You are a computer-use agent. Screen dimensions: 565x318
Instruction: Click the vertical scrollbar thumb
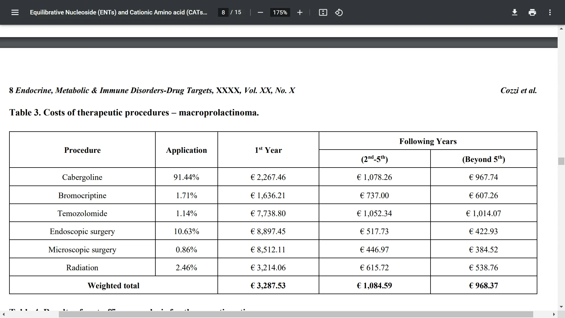[x=561, y=161]
